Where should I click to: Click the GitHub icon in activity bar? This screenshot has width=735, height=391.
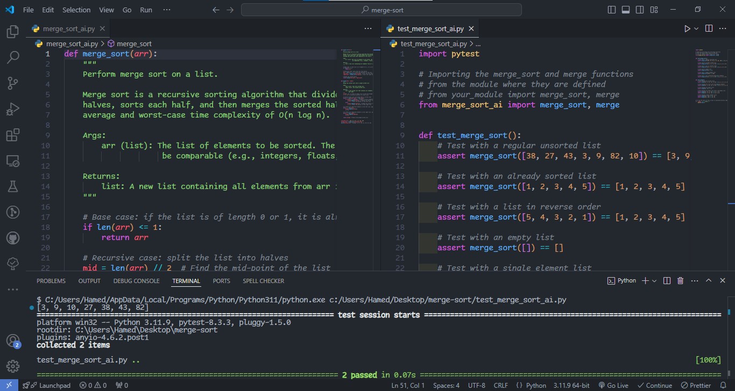click(x=13, y=238)
